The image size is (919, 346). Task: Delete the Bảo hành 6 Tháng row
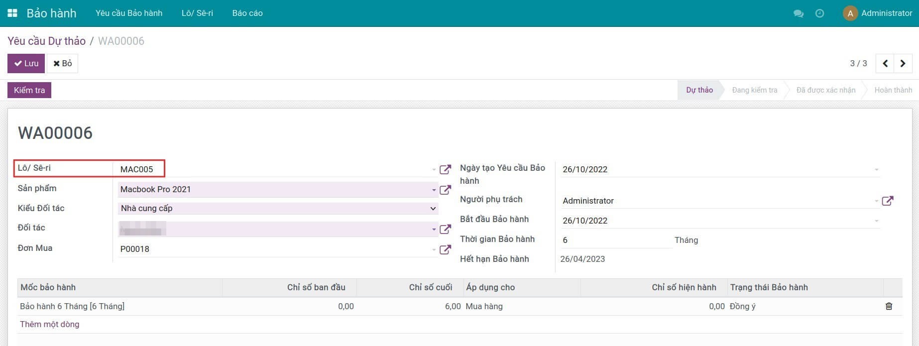pos(889,306)
